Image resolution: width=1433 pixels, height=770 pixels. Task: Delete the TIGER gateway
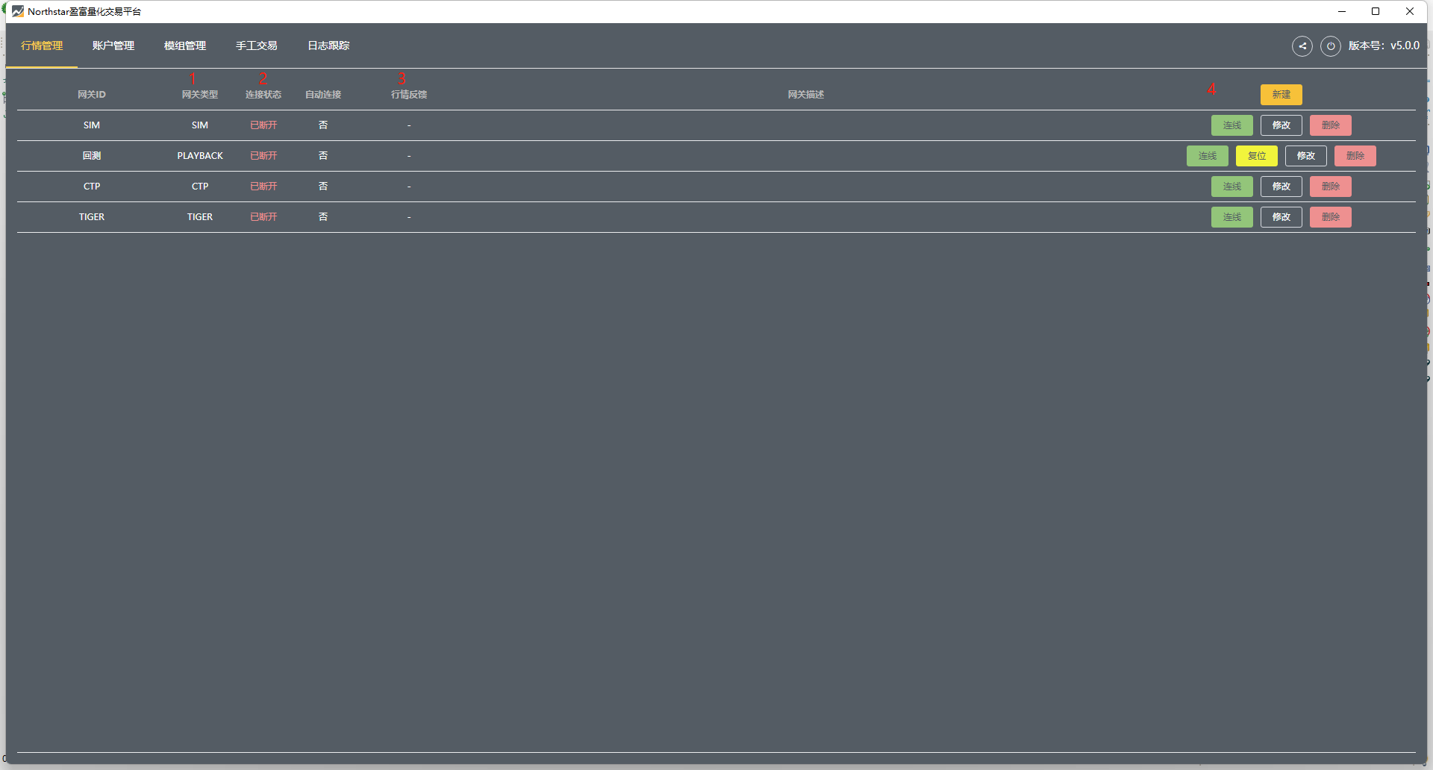(1330, 217)
